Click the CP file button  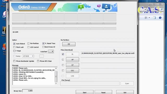73,65
